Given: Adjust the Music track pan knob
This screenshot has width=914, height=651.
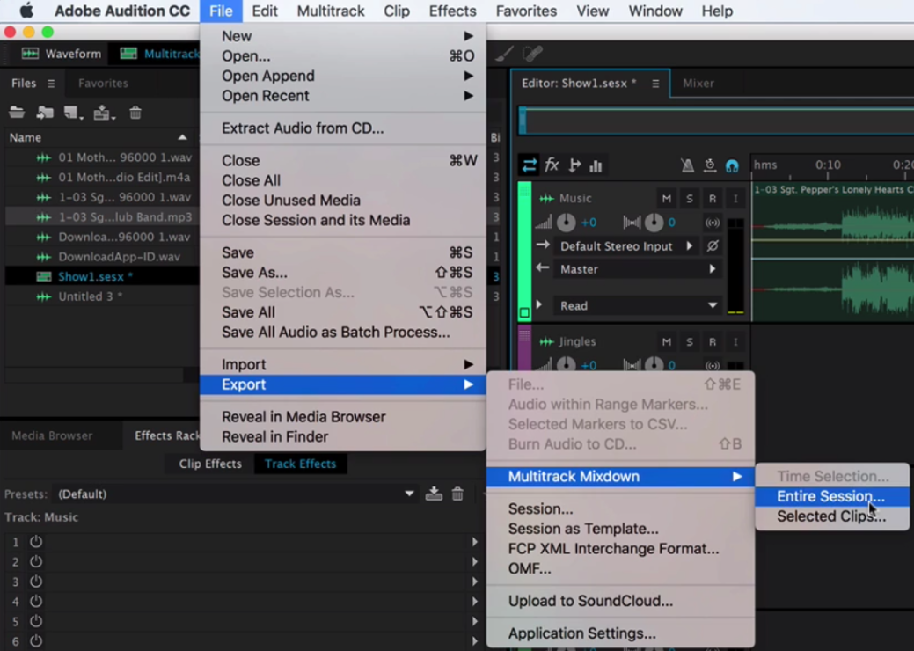Looking at the screenshot, I should pos(654,222).
